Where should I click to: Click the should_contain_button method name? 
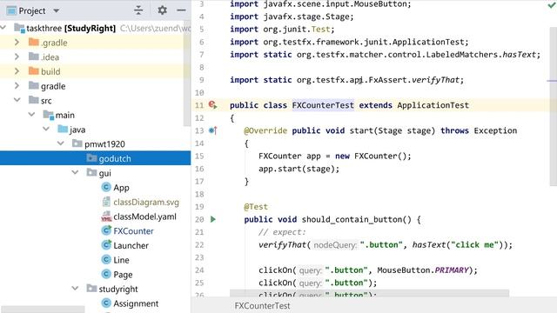[x=352, y=219]
